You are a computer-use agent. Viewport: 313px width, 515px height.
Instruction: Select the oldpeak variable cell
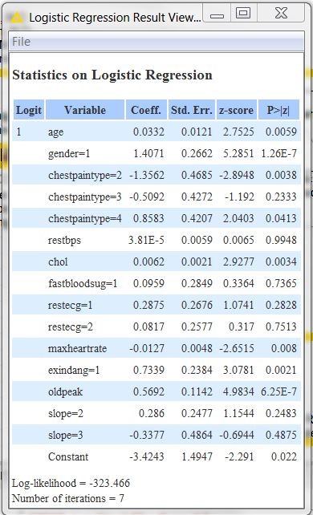coord(65,392)
